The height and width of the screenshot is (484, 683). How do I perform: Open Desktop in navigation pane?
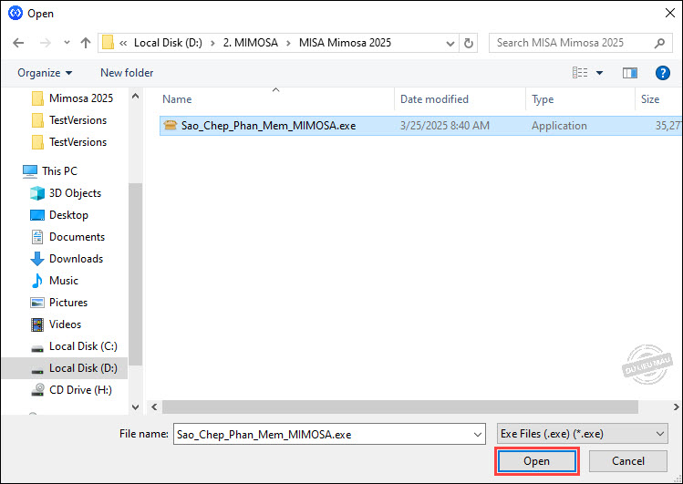[59, 215]
